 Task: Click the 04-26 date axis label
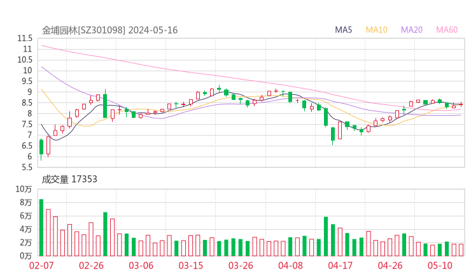390,265
